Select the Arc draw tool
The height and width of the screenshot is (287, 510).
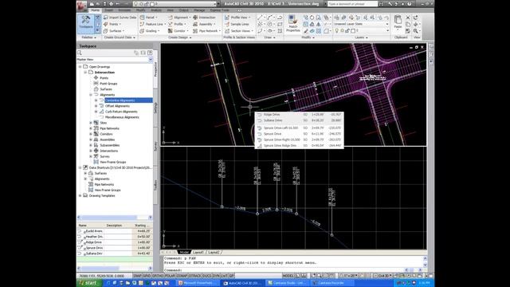click(269, 18)
